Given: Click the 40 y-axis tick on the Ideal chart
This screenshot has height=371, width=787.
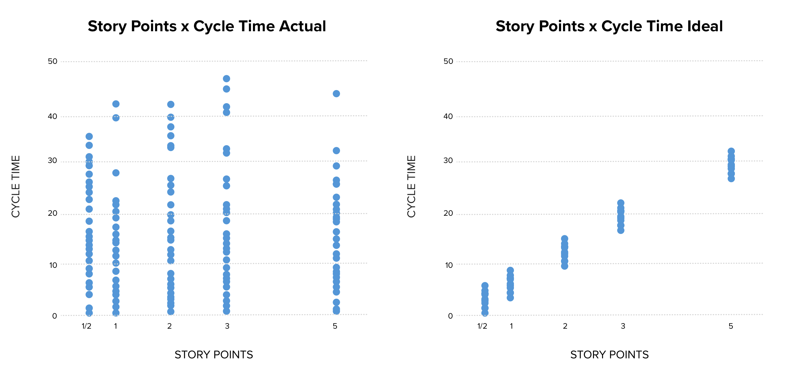Looking at the screenshot, I should 448,117.
